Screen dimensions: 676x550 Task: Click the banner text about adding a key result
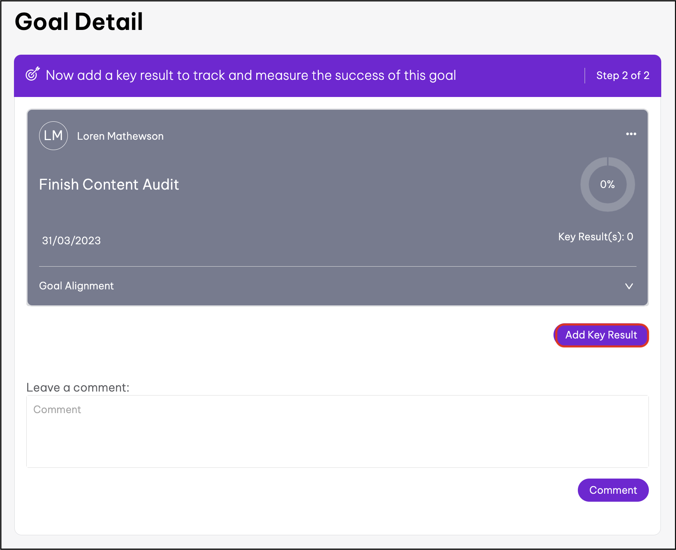[x=251, y=75]
